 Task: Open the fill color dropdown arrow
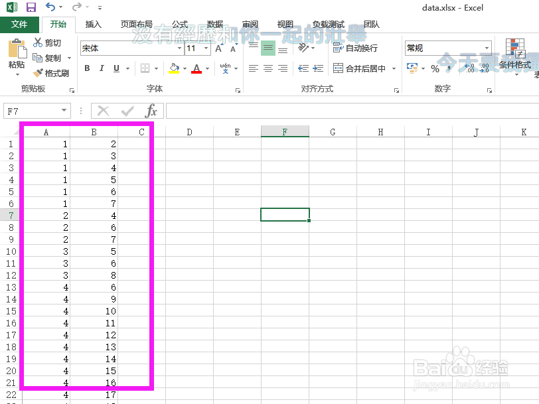pyautogui.click(x=185, y=68)
